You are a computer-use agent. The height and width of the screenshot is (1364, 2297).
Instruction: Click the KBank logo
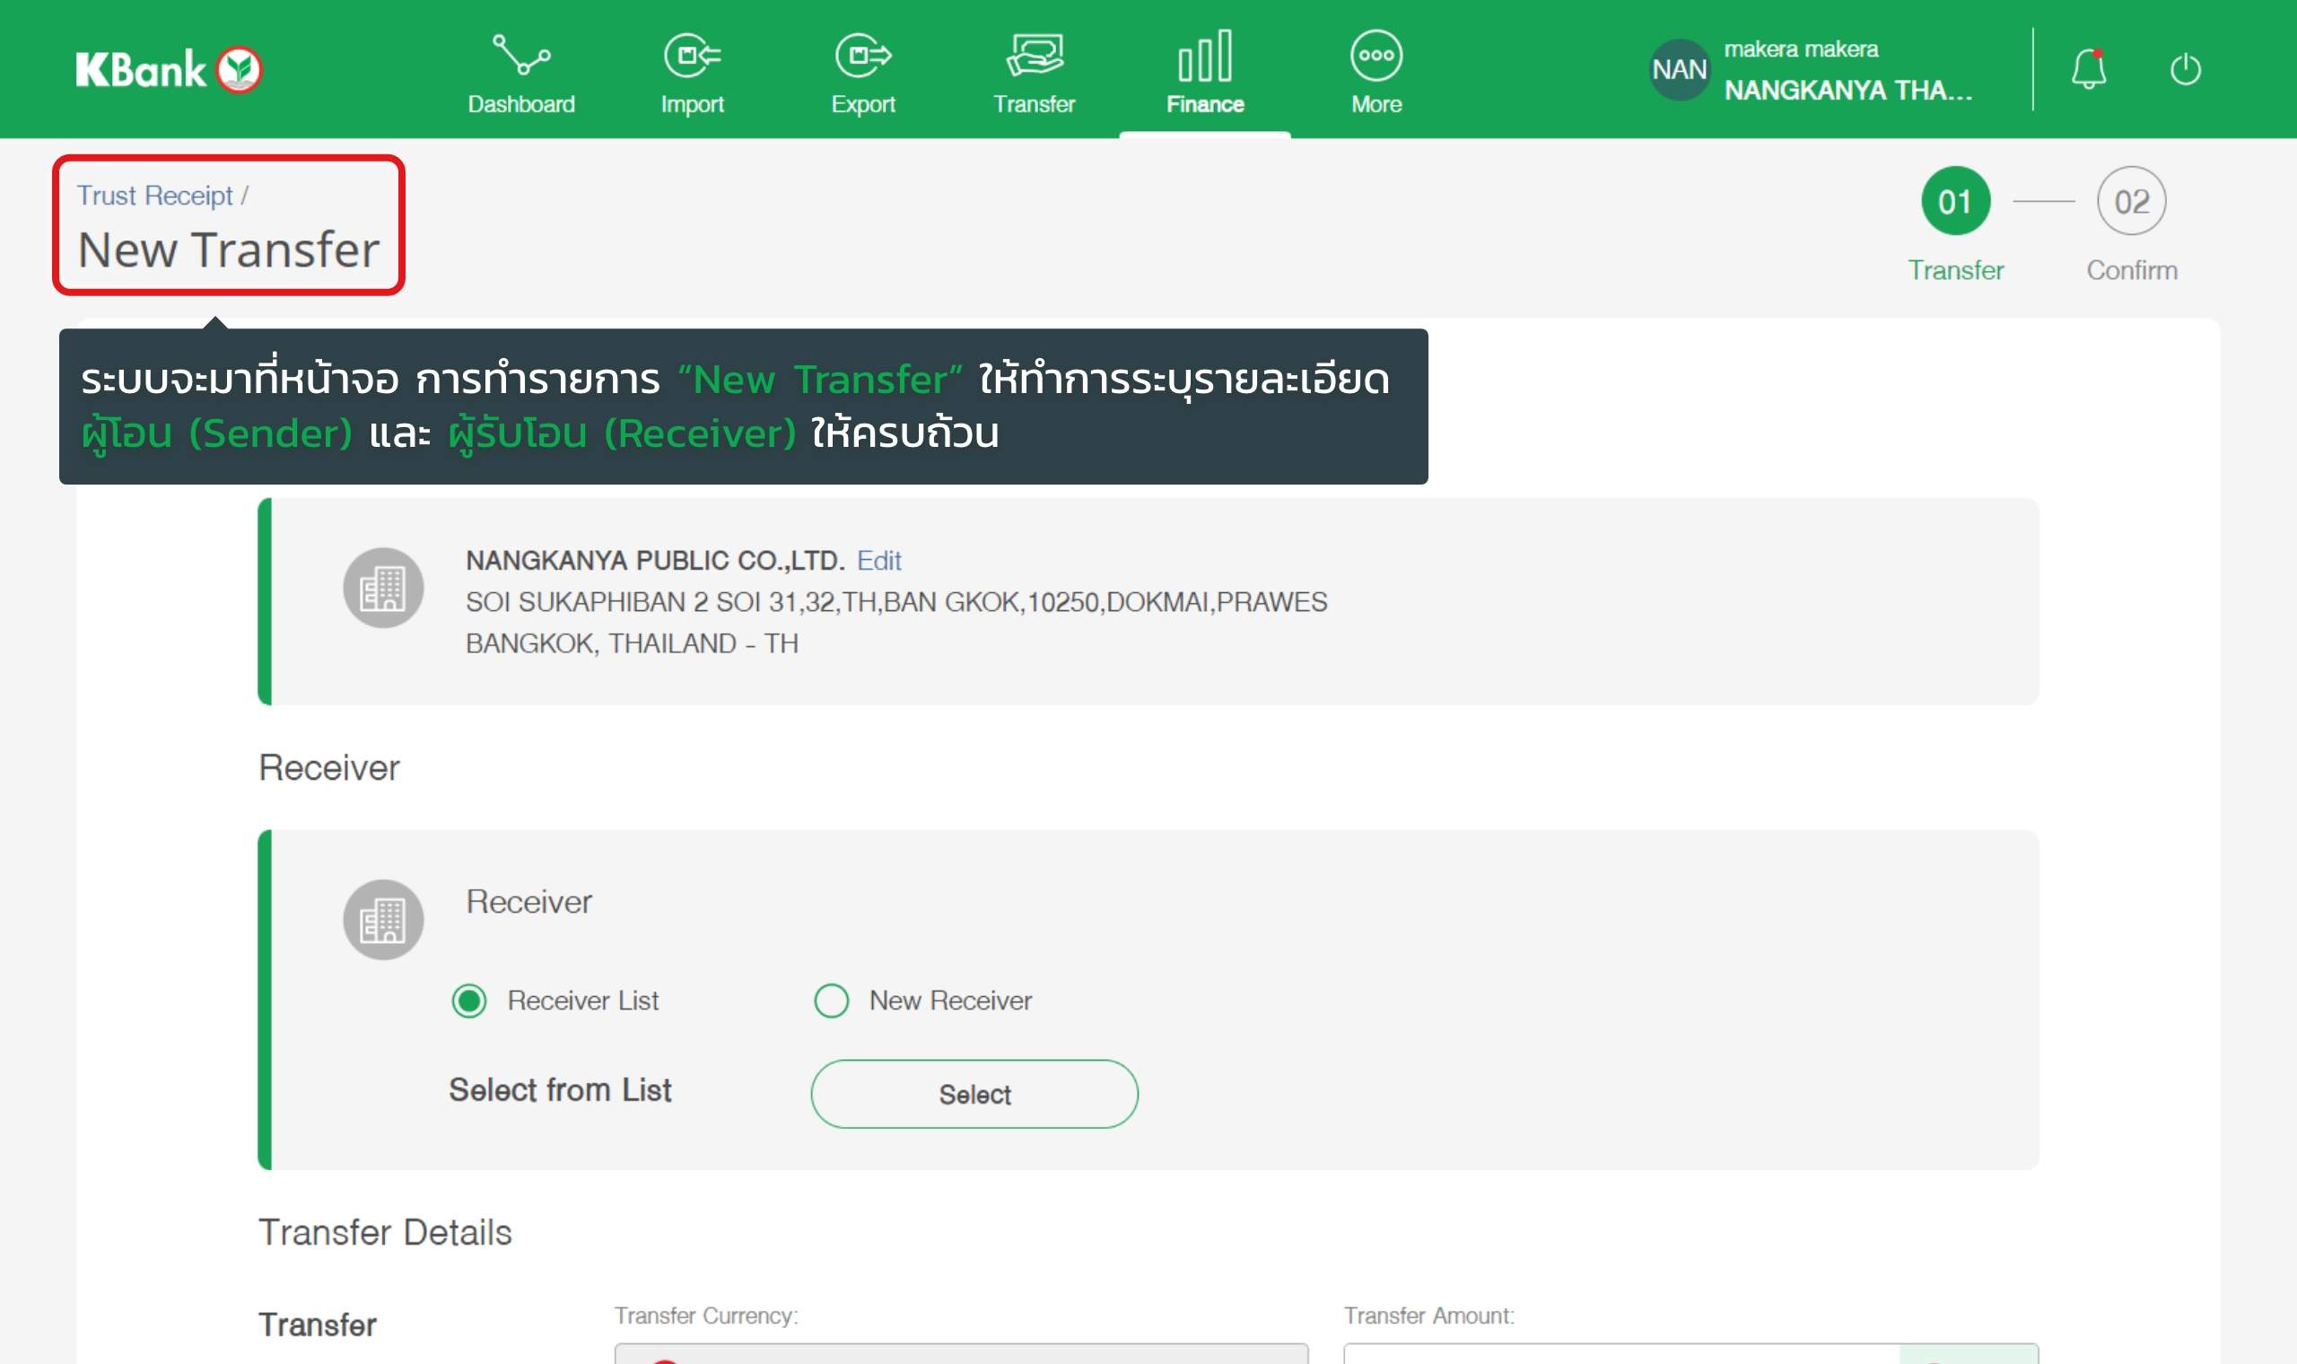pyautogui.click(x=169, y=70)
